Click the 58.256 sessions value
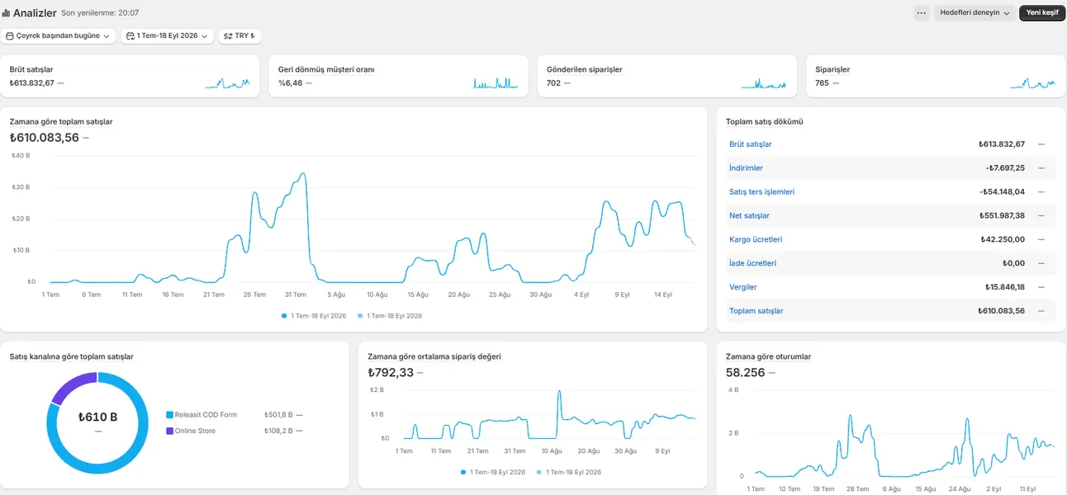 pyautogui.click(x=745, y=373)
